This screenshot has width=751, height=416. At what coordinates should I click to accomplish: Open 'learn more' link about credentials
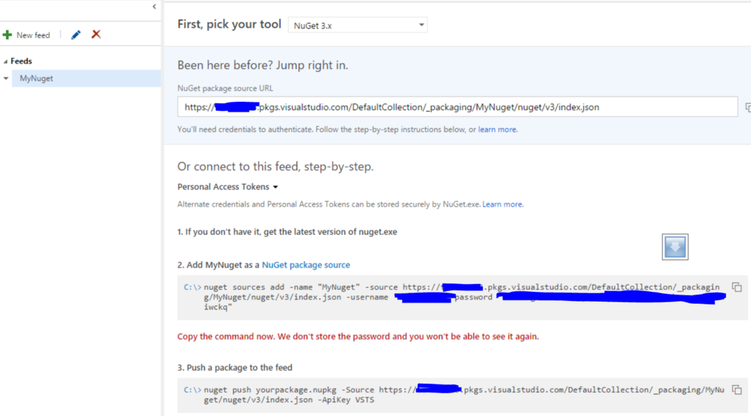497,129
